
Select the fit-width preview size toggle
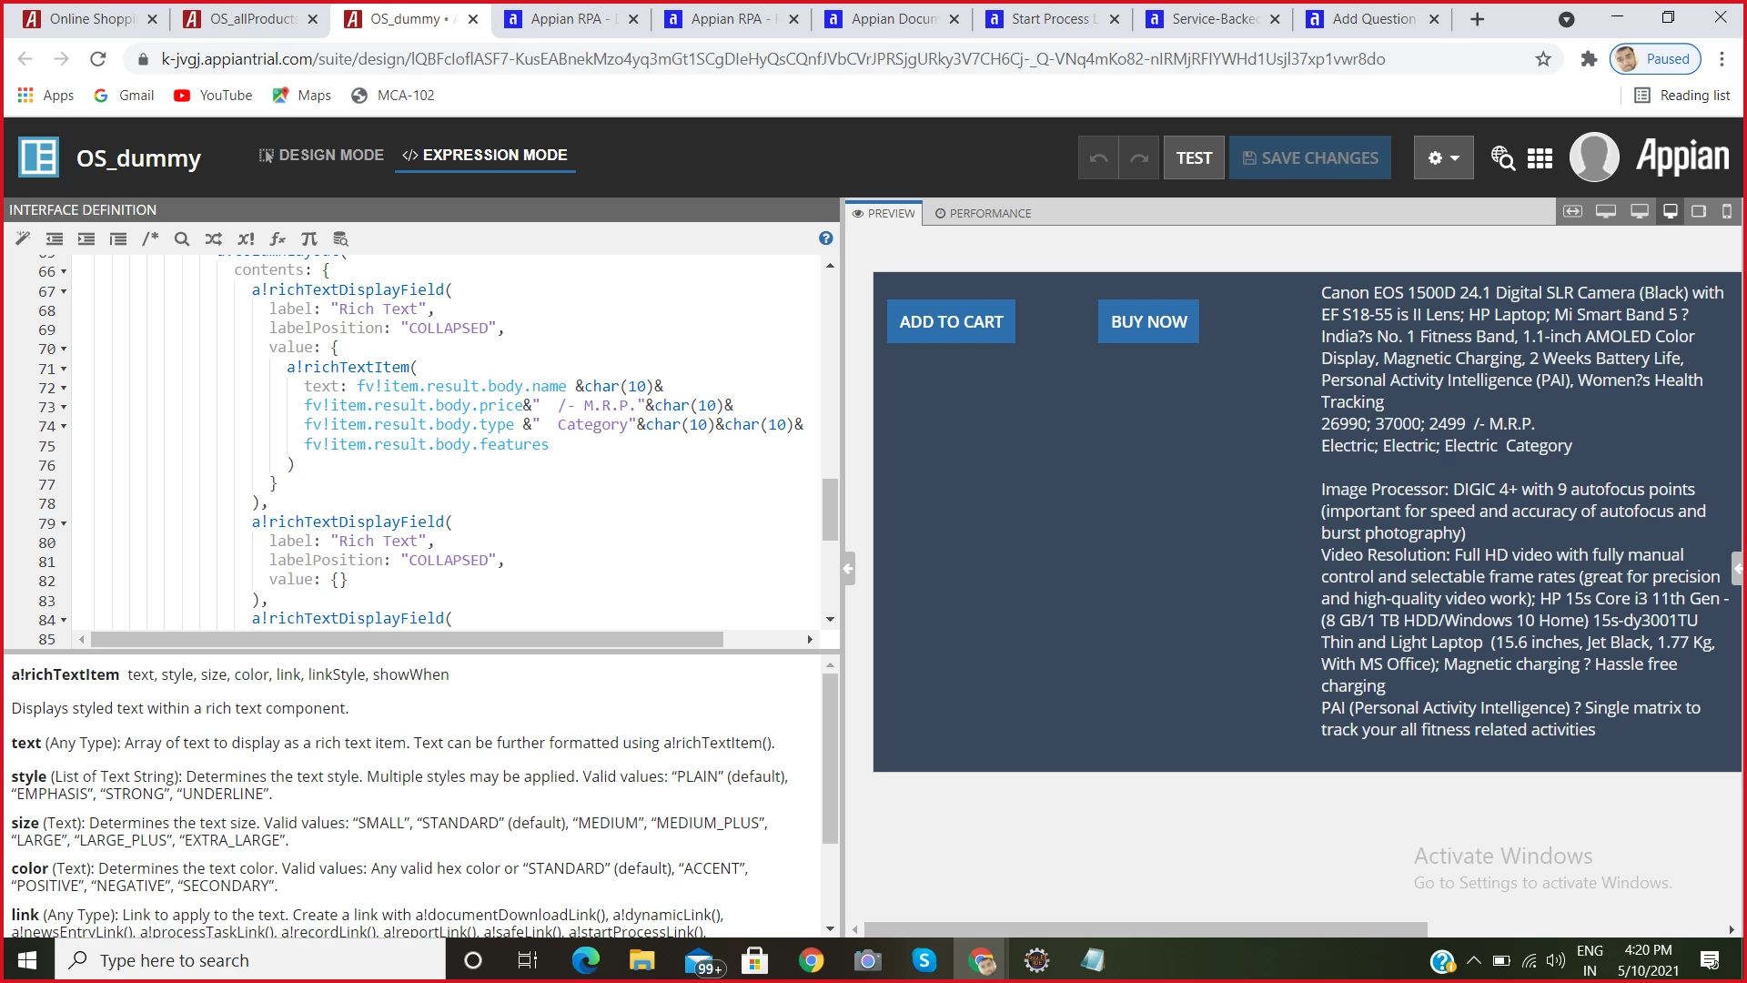coord(1572,211)
